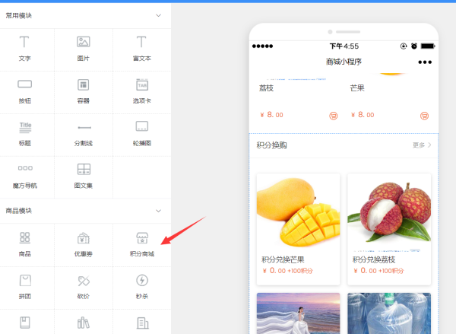Collapse the 商品模块 section chevron

(159, 211)
